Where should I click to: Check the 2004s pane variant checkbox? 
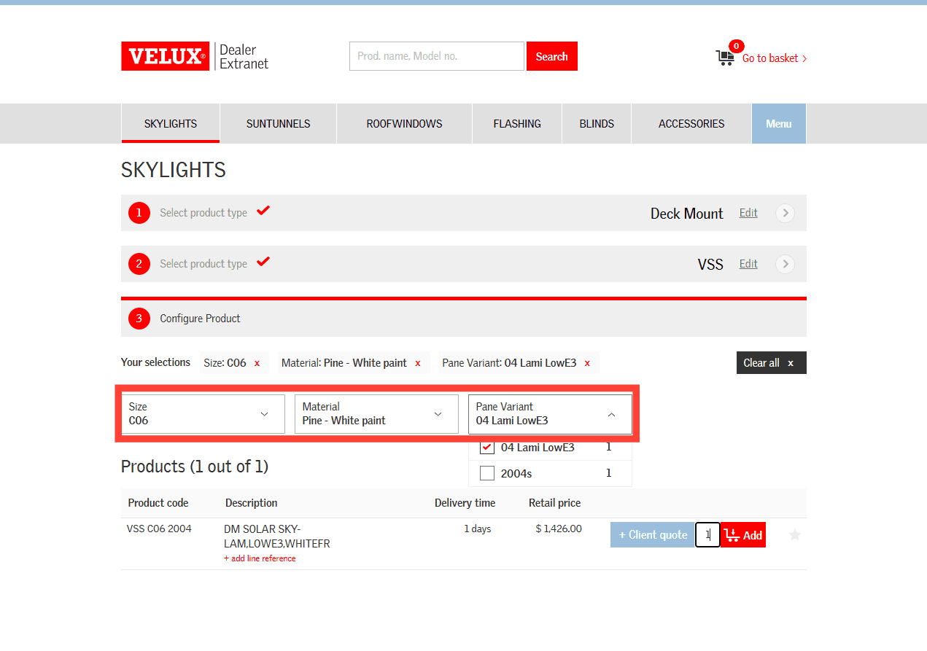[487, 474]
